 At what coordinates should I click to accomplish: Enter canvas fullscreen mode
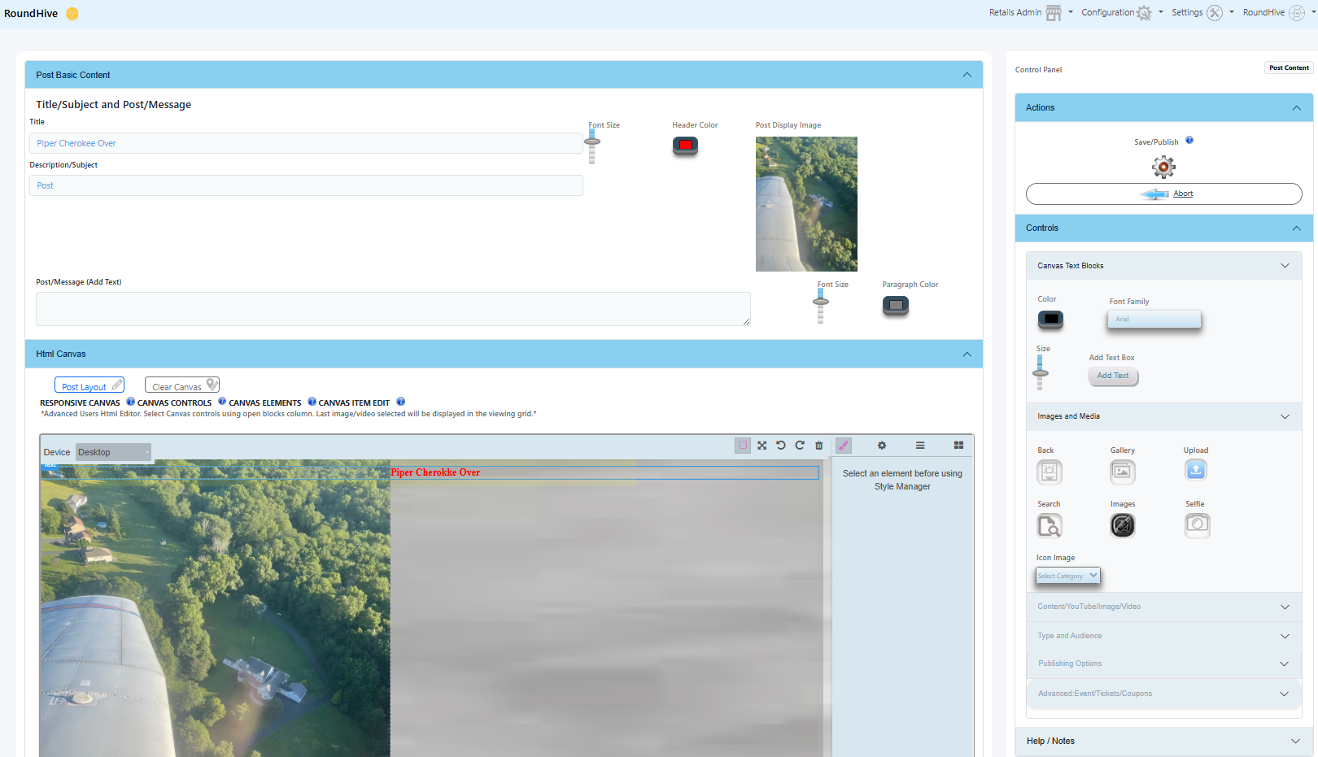pos(762,446)
